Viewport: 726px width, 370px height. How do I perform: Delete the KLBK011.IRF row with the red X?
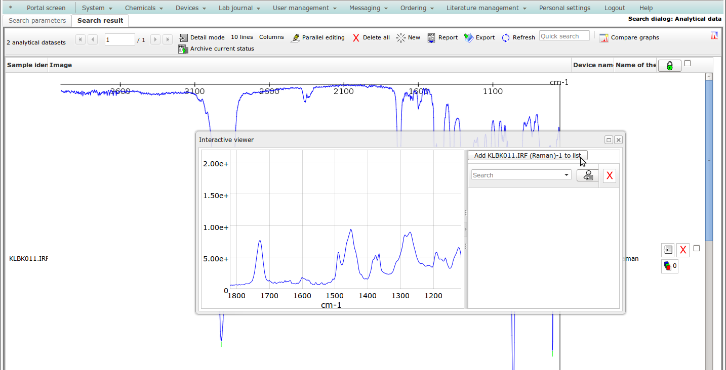(x=683, y=250)
